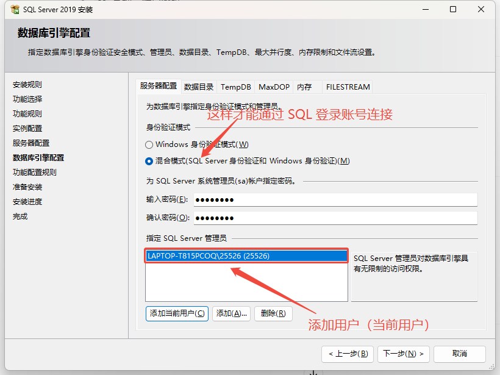
Task: Click 安装进度 in the step list
Action: click(27, 202)
